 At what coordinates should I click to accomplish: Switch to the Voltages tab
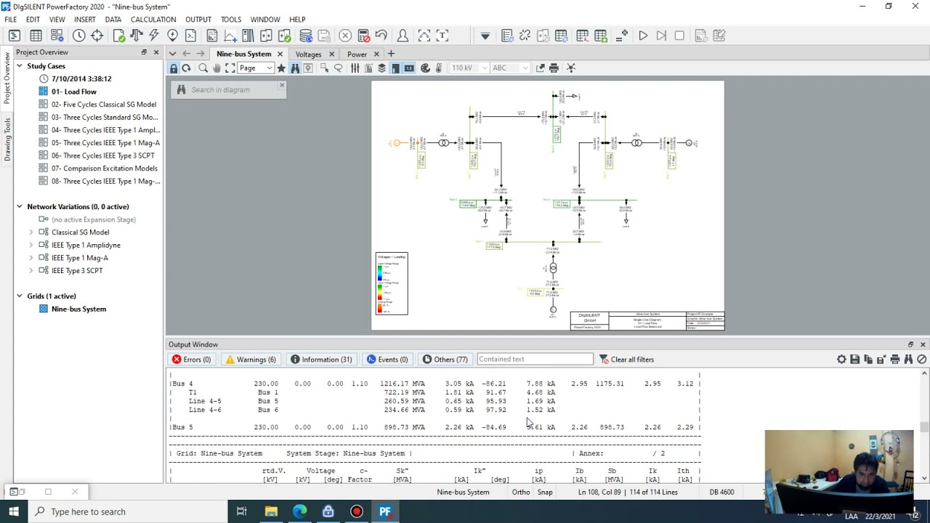pyautogui.click(x=308, y=54)
